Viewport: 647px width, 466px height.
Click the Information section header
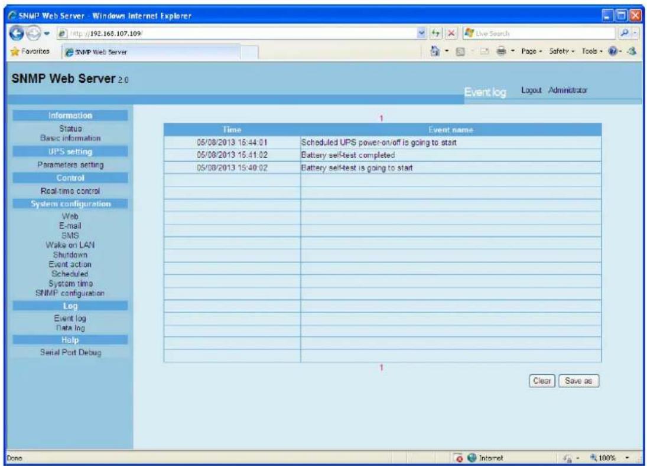coord(70,116)
